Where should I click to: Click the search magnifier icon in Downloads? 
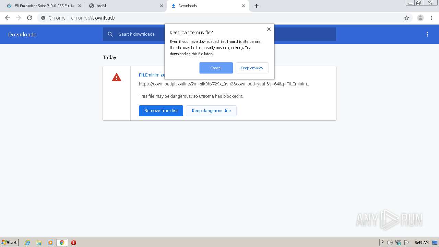click(x=110, y=34)
